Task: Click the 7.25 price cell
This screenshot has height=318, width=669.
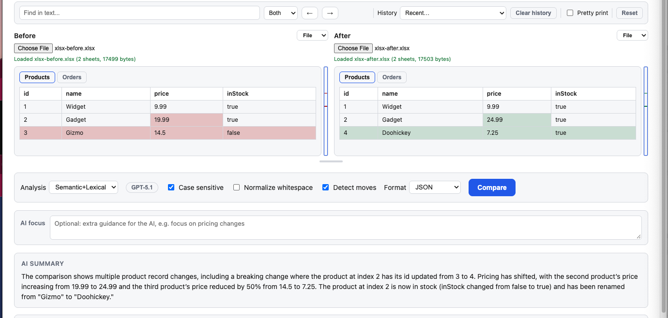Action: (517, 133)
